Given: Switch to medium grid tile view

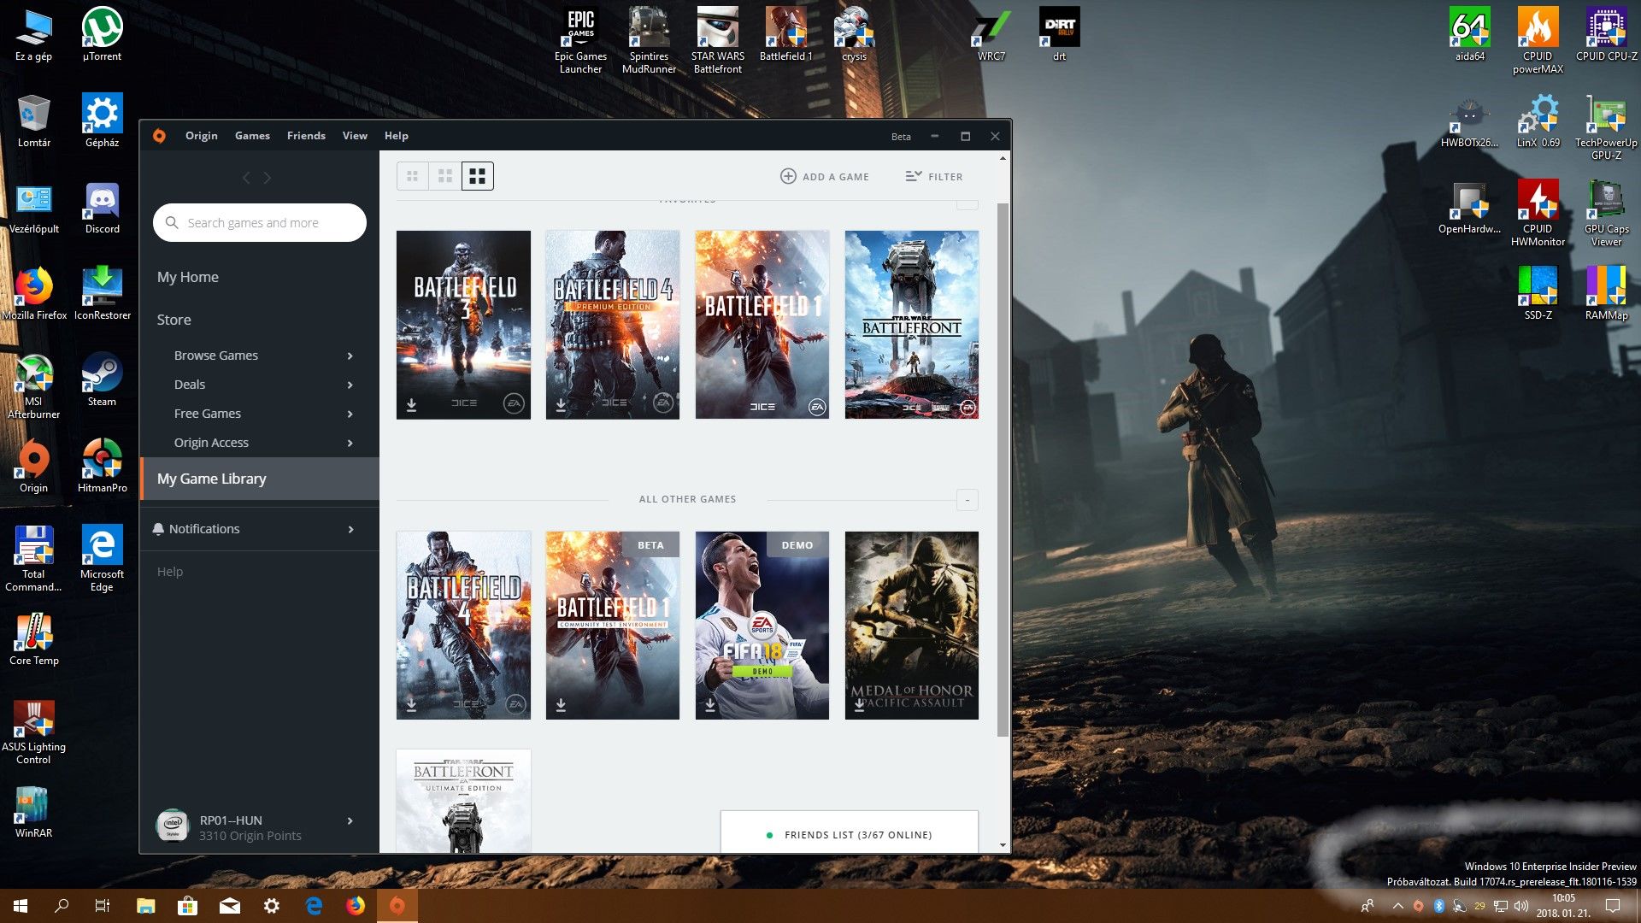Looking at the screenshot, I should pyautogui.click(x=444, y=176).
